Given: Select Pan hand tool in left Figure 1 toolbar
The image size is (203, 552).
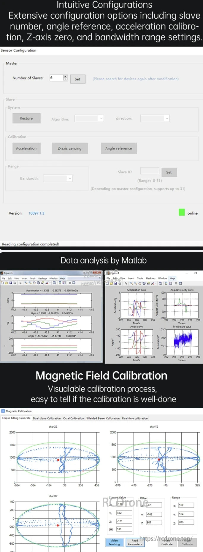Looking at the screenshot, I should [x=34, y=283].
